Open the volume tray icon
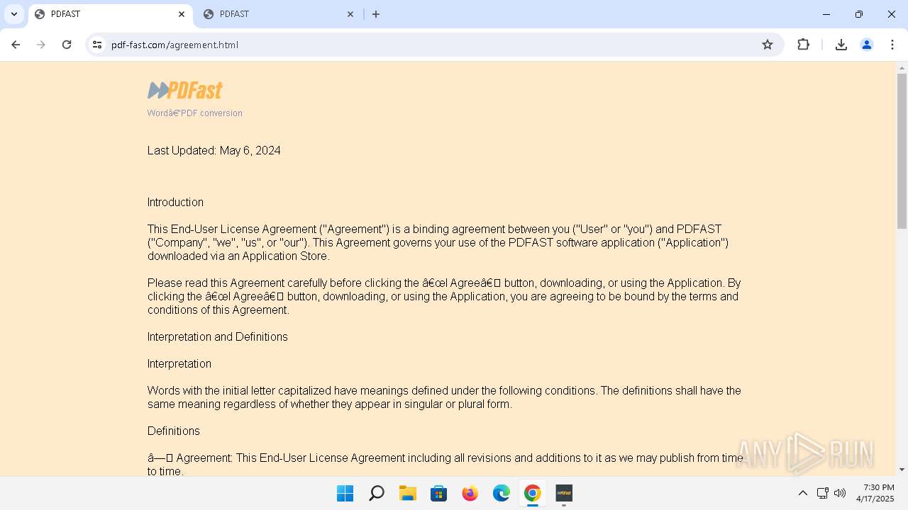This screenshot has width=908, height=510. point(841,493)
